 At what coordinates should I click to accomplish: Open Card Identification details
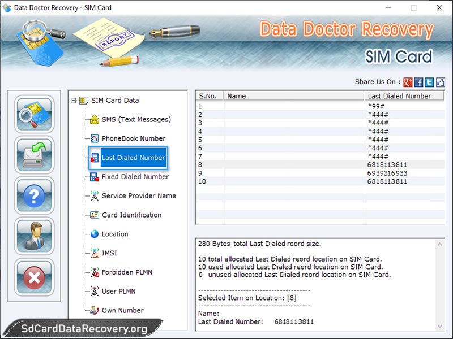click(131, 215)
